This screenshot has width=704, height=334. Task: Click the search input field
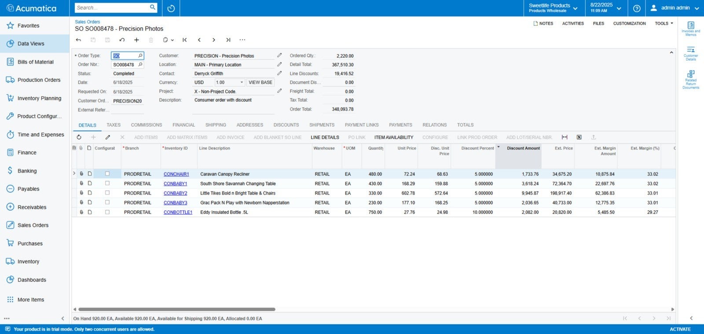(x=112, y=7)
